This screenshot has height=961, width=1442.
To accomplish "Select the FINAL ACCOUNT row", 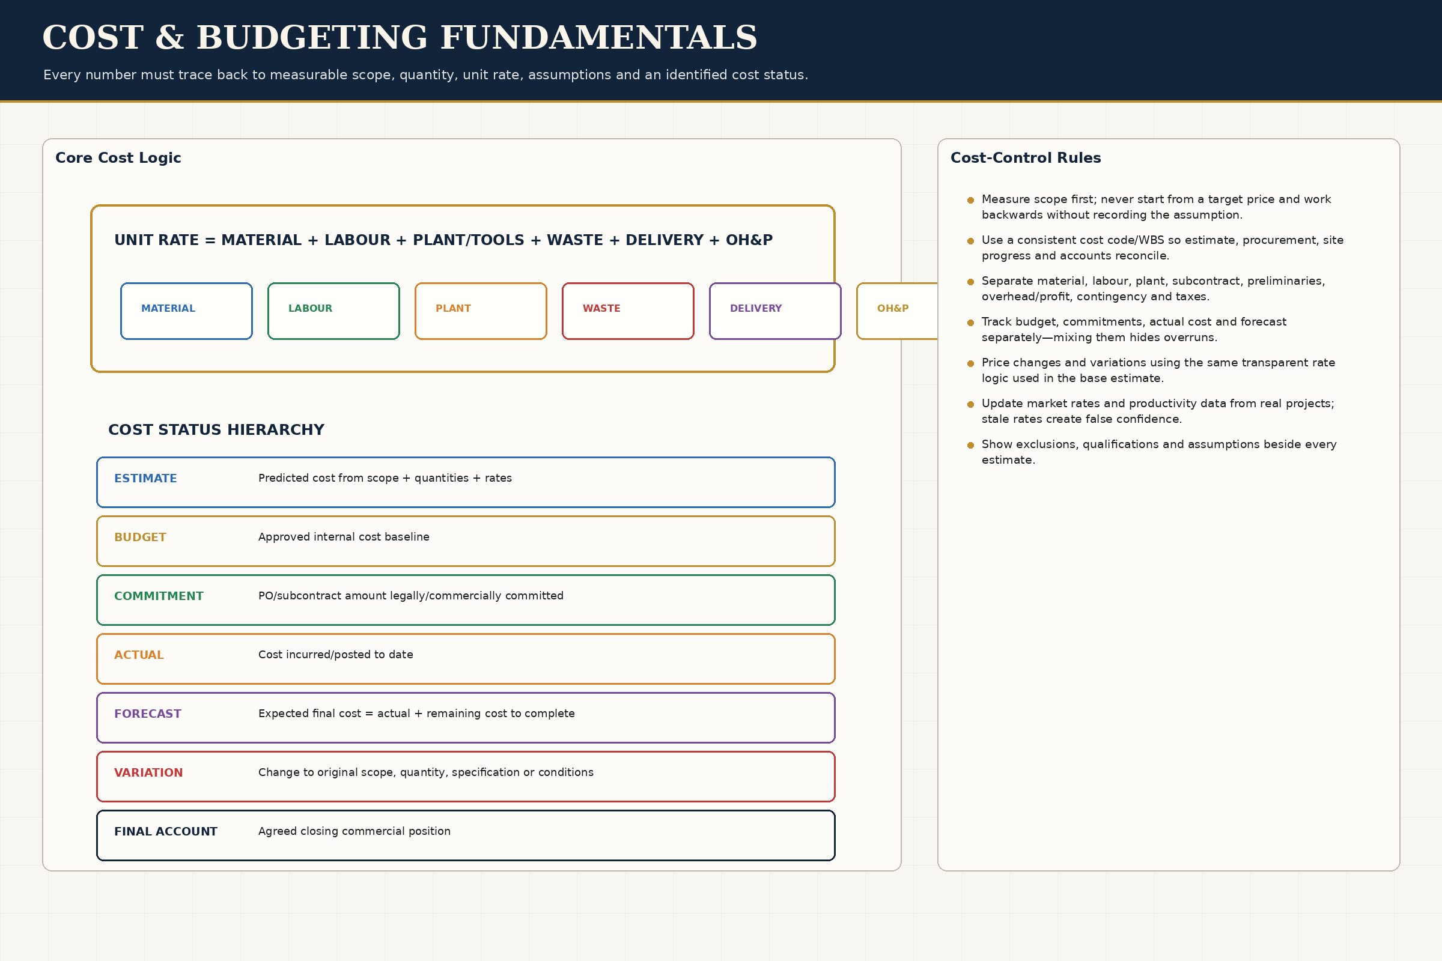I will tap(466, 835).
